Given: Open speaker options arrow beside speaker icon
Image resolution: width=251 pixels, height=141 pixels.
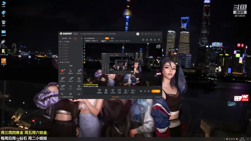Looking at the screenshot, I should [x=135, y=91].
